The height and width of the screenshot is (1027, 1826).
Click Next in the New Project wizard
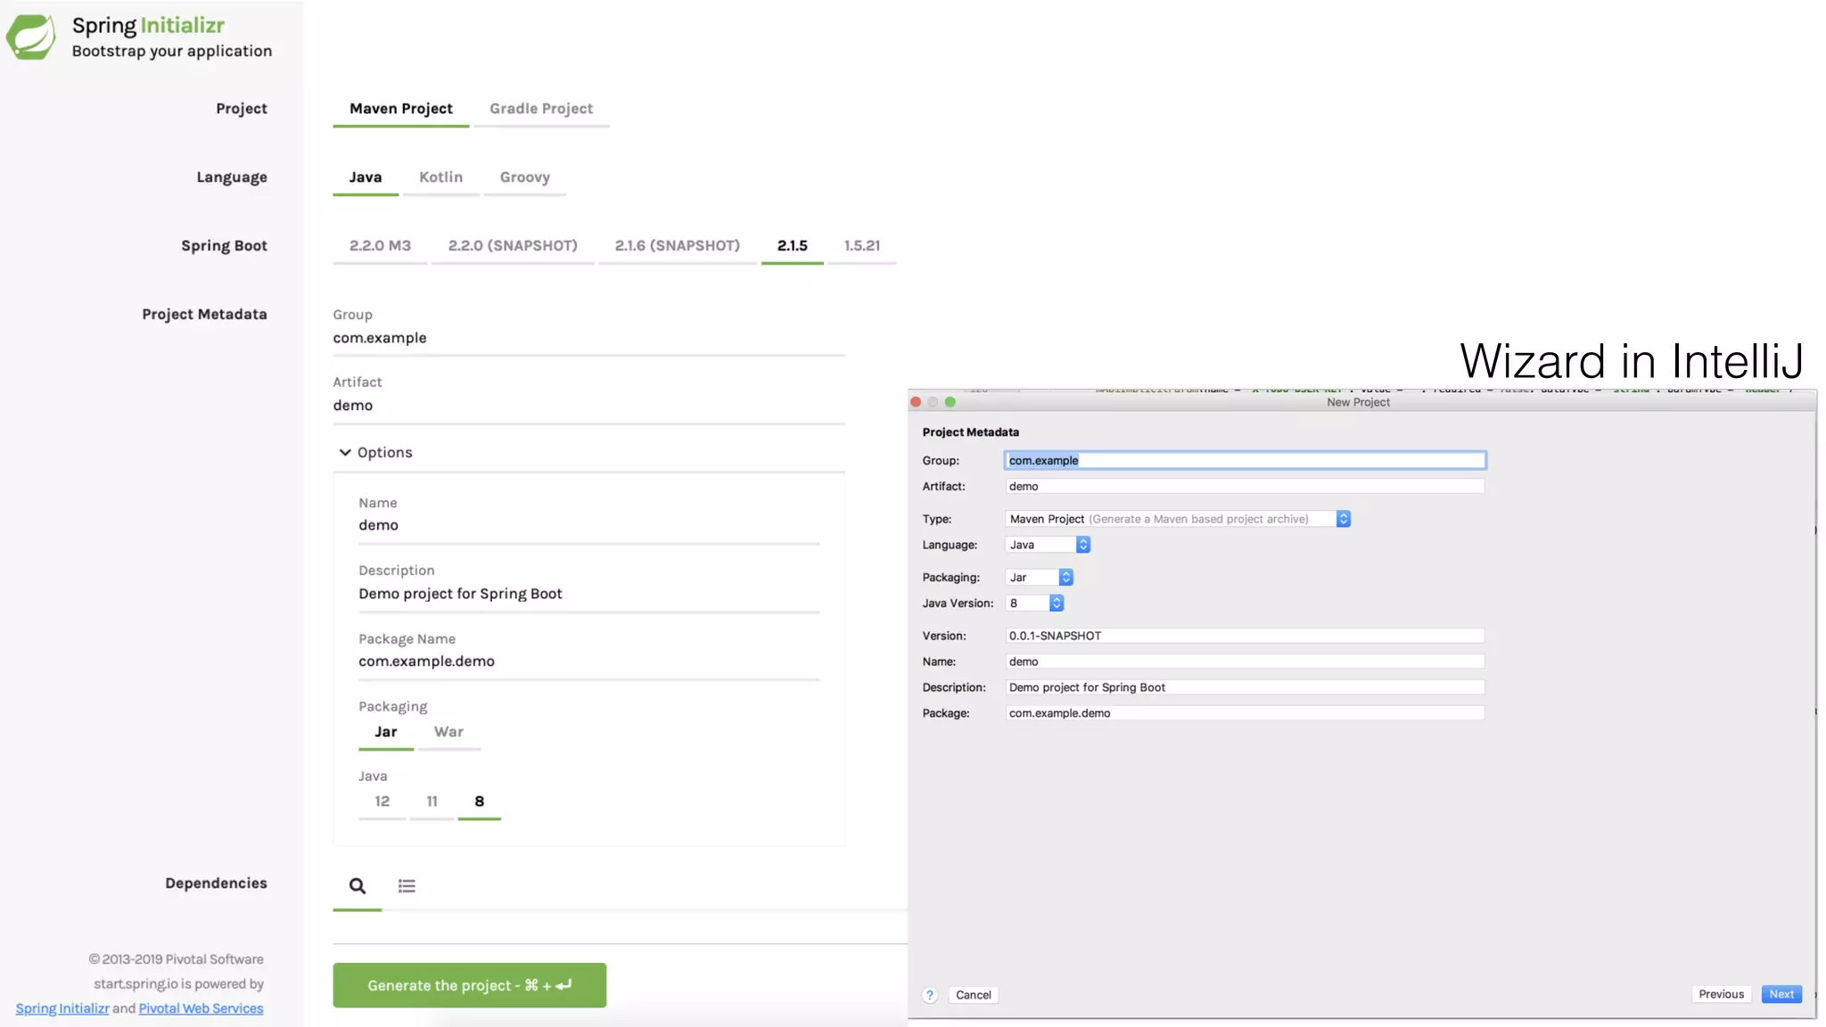[x=1781, y=994]
